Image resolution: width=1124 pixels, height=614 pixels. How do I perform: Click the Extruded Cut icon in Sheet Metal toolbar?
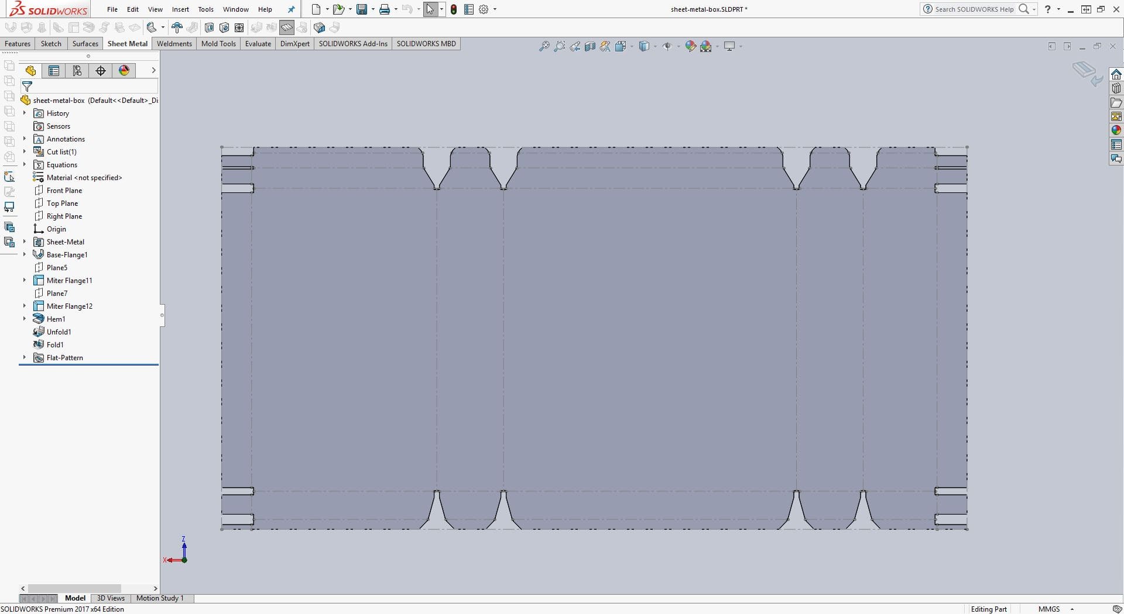tap(209, 27)
